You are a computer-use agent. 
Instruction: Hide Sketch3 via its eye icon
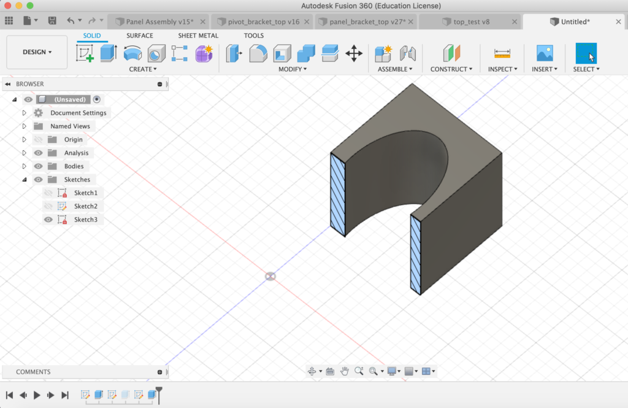[x=48, y=220]
